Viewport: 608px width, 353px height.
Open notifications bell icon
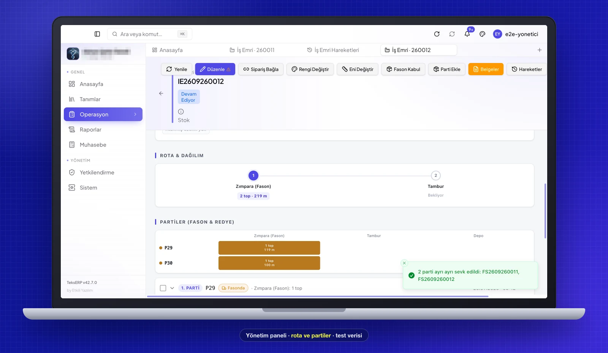coord(467,34)
